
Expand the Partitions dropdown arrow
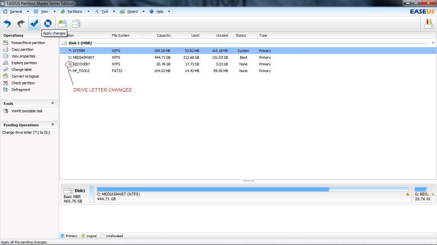pos(88,12)
